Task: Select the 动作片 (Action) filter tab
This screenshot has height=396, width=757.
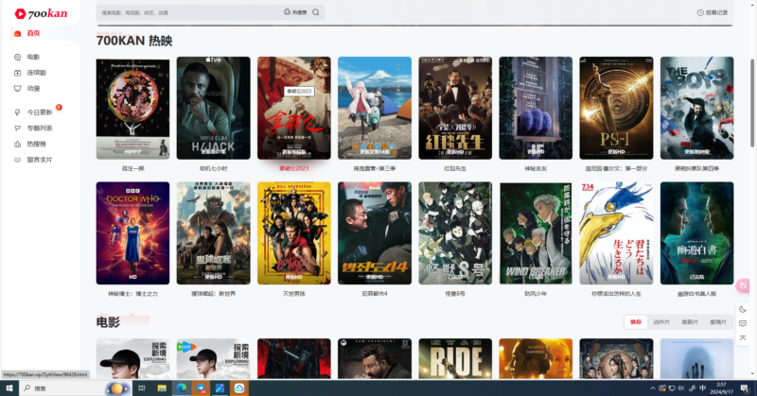Action: tap(660, 322)
